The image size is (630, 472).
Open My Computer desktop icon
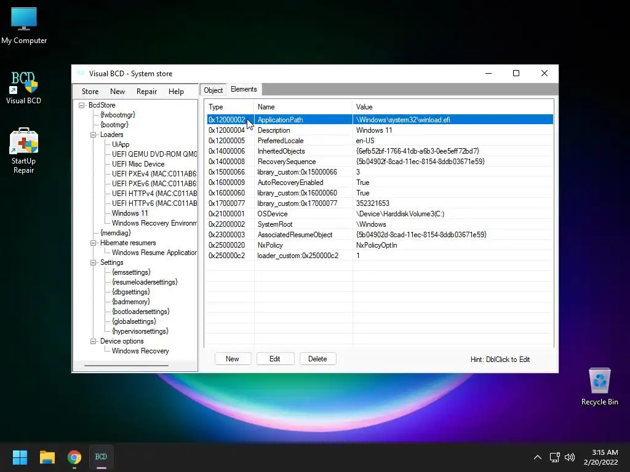click(x=24, y=26)
